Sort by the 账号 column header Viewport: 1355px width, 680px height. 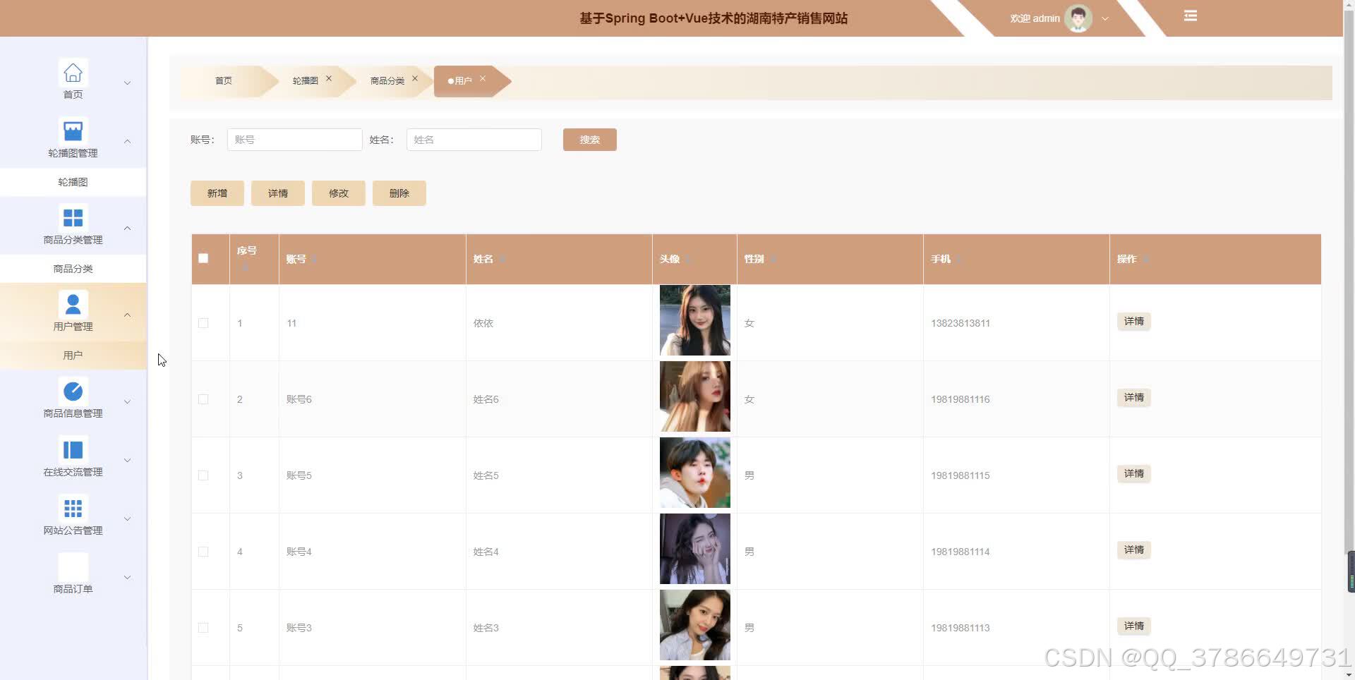(314, 260)
